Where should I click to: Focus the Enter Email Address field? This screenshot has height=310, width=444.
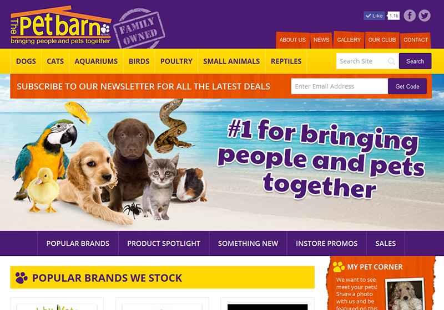click(340, 86)
